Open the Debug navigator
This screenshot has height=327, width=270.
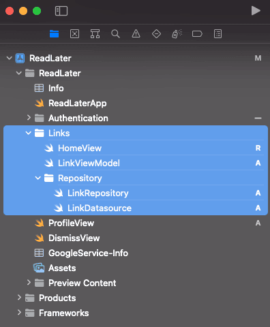(x=177, y=34)
